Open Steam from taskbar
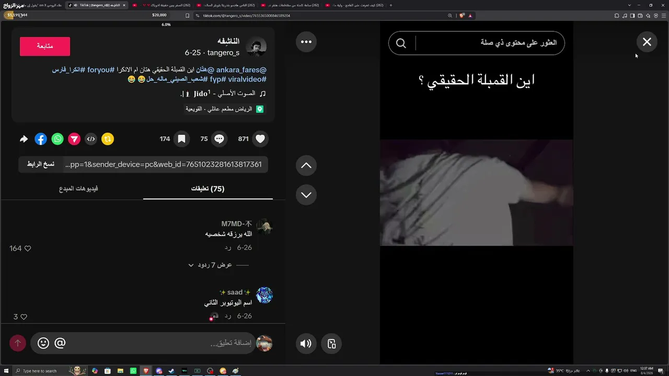 pos(171,371)
